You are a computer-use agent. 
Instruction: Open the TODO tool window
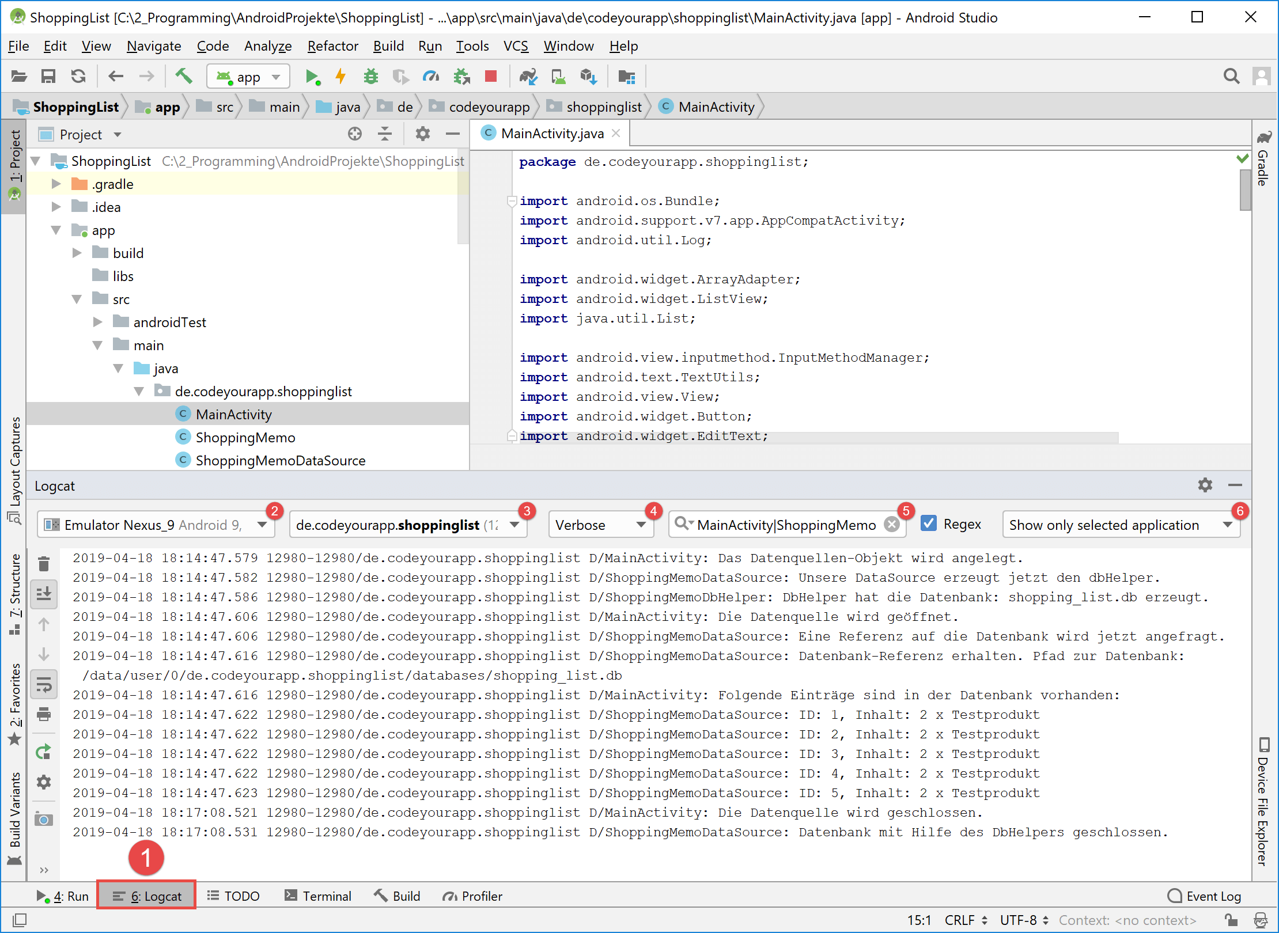point(233,896)
